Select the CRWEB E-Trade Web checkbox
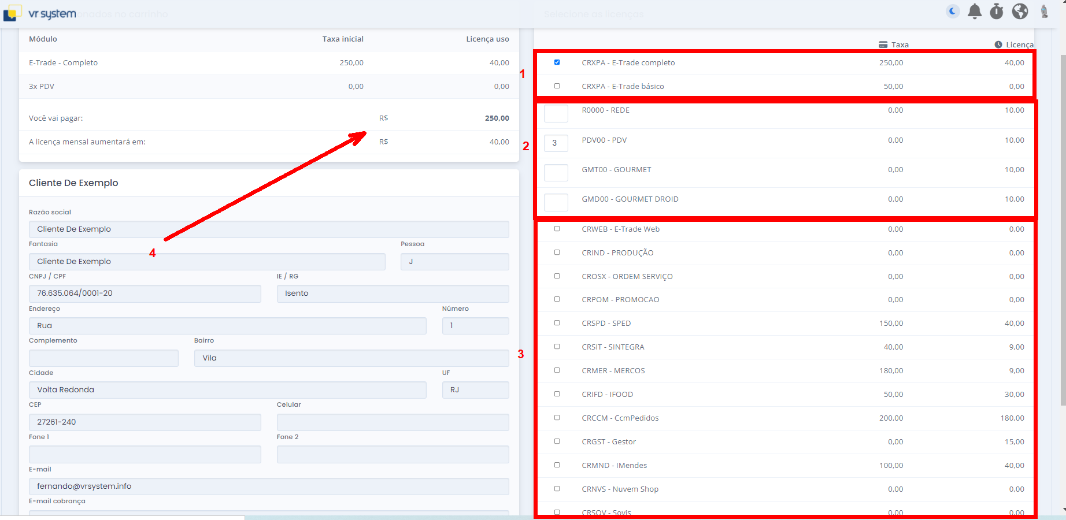The image size is (1066, 520). pos(557,229)
